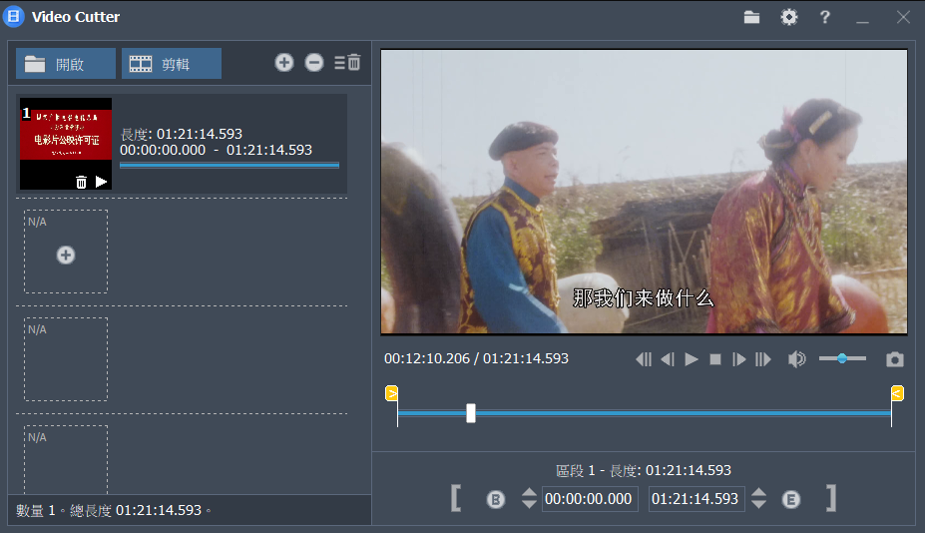Take snapshot with camera icon
Viewport: 925px width, 533px height.
(895, 359)
